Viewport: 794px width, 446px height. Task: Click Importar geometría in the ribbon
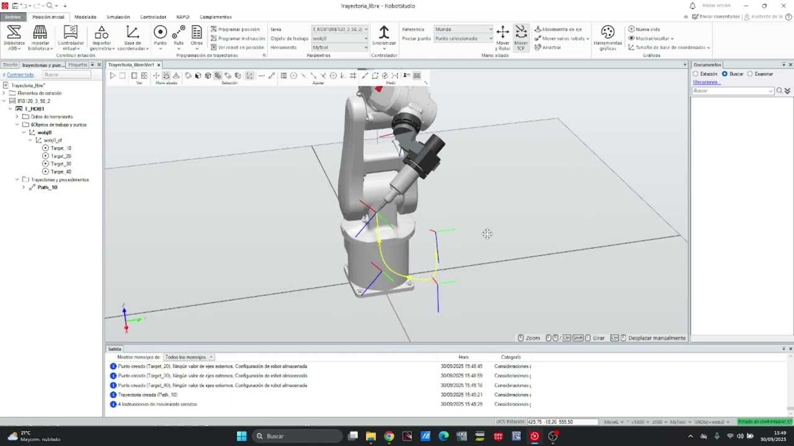tap(102, 38)
